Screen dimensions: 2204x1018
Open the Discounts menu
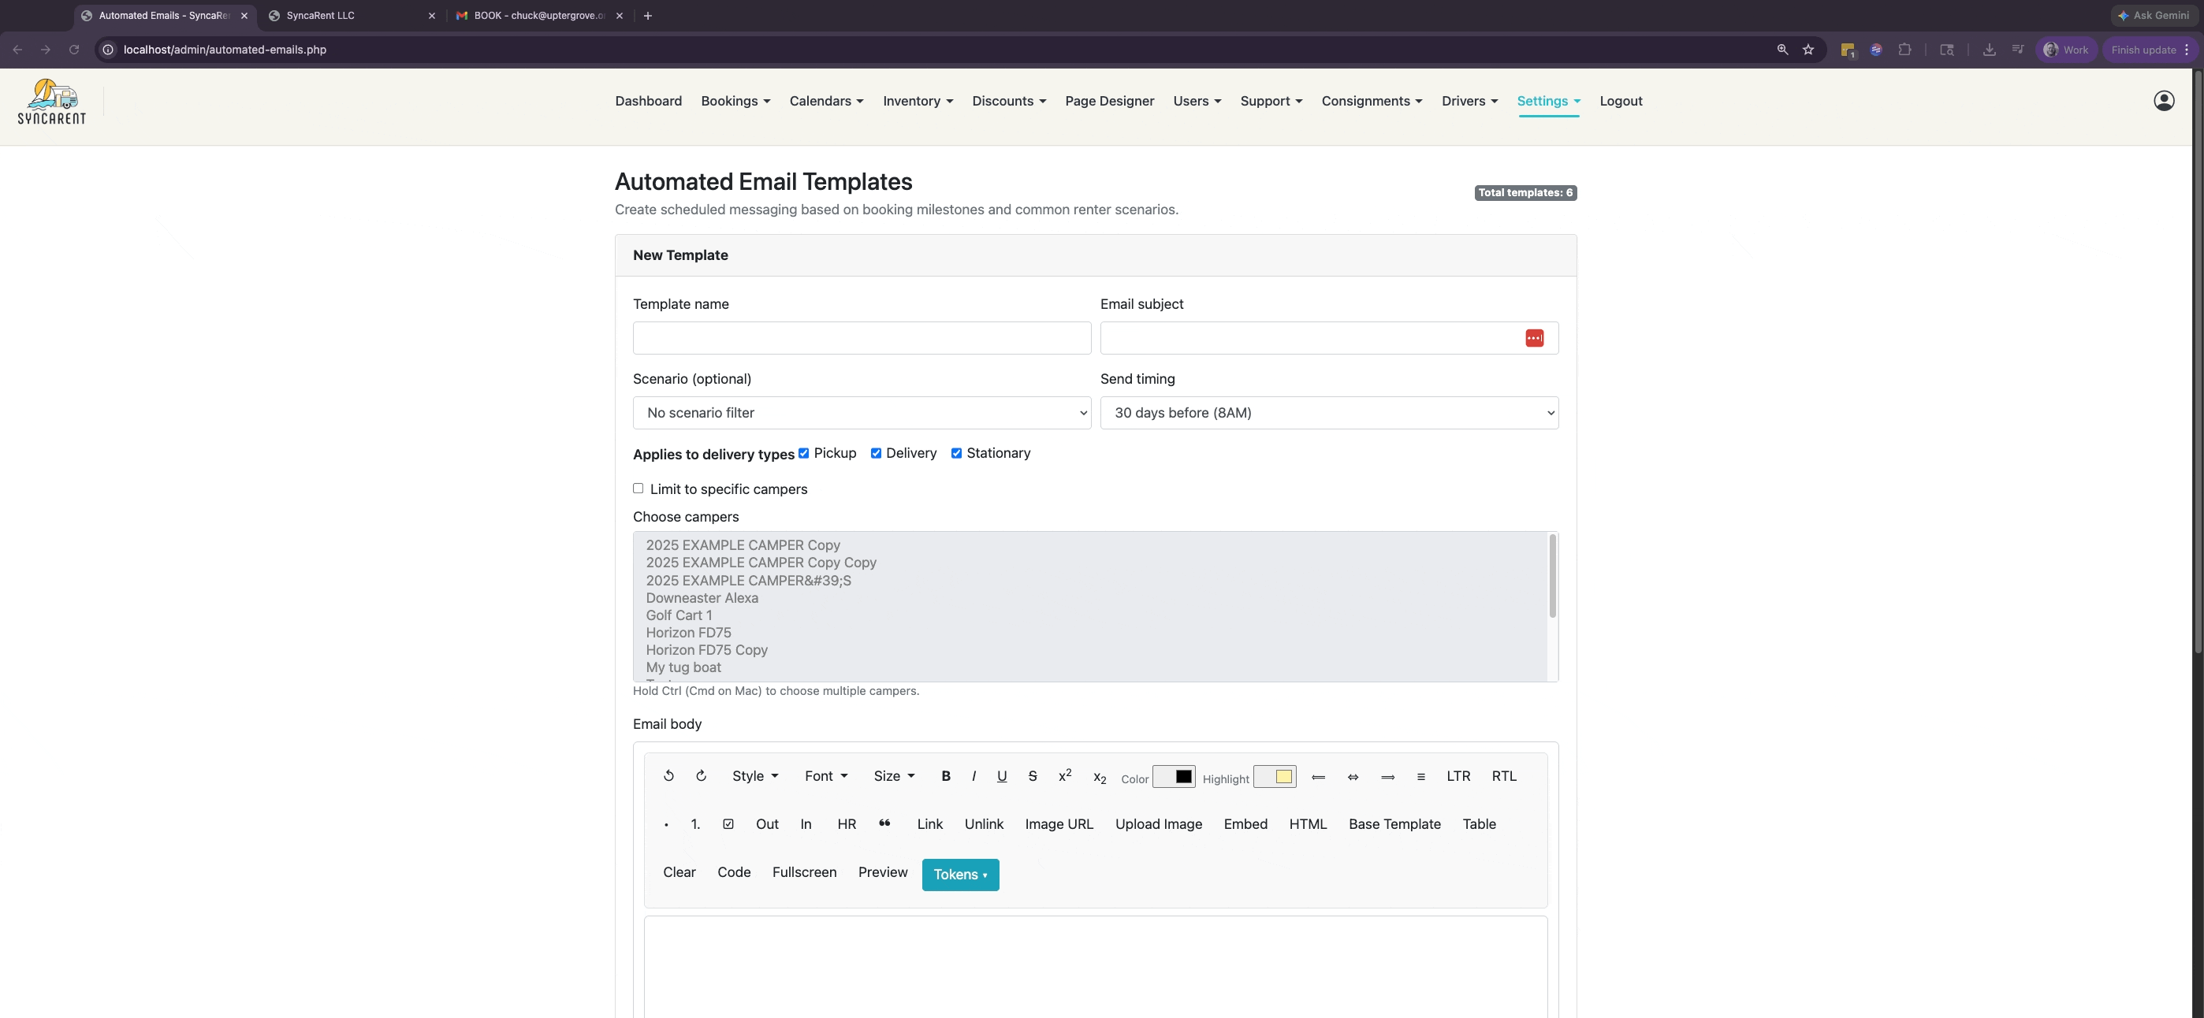click(1009, 101)
